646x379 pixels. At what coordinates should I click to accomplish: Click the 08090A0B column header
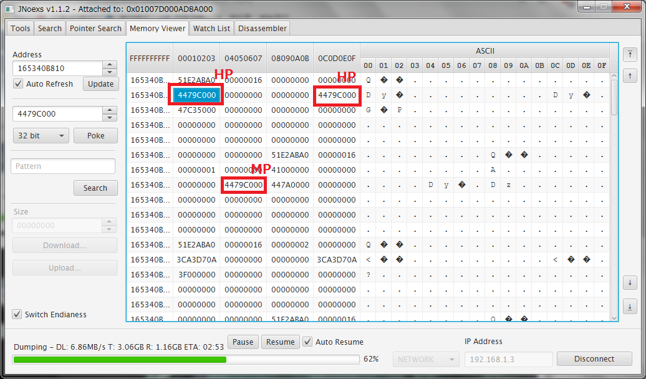[290, 58]
